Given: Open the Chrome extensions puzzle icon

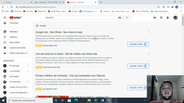Looking at the screenshot, I should 172,7.
